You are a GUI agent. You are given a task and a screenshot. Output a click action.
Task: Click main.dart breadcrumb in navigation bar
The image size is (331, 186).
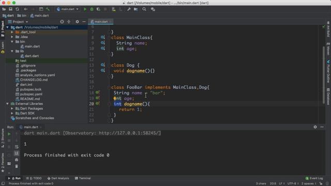(40, 16)
